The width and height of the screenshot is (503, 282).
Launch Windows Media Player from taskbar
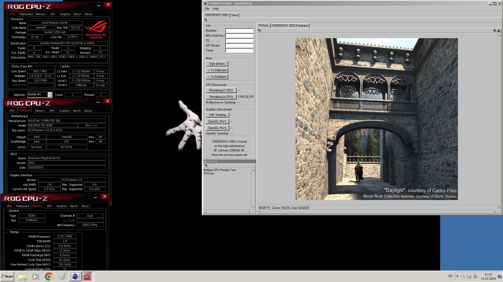coord(35,277)
